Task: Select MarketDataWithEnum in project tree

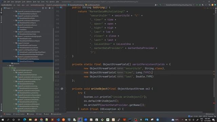Action: pos(26,27)
